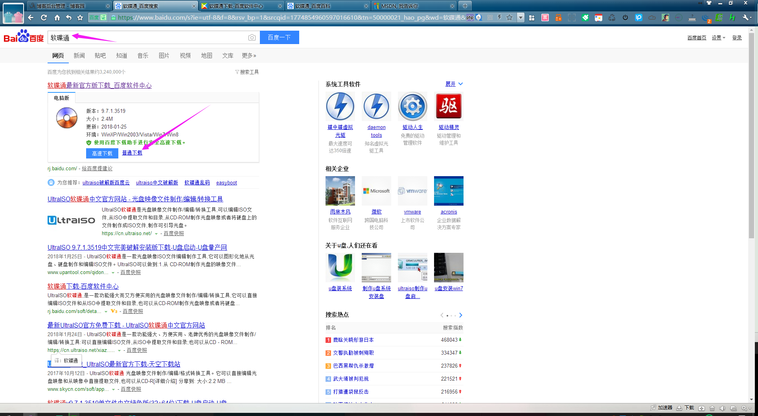
Task: Bookmark this page with address bar star
Action: [510, 17]
